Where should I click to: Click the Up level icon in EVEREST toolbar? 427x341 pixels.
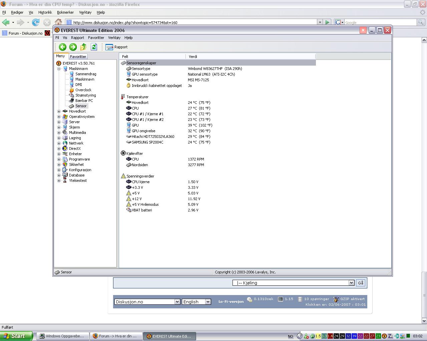(x=83, y=47)
